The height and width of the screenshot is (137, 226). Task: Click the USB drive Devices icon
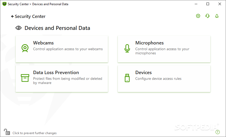[127, 78]
